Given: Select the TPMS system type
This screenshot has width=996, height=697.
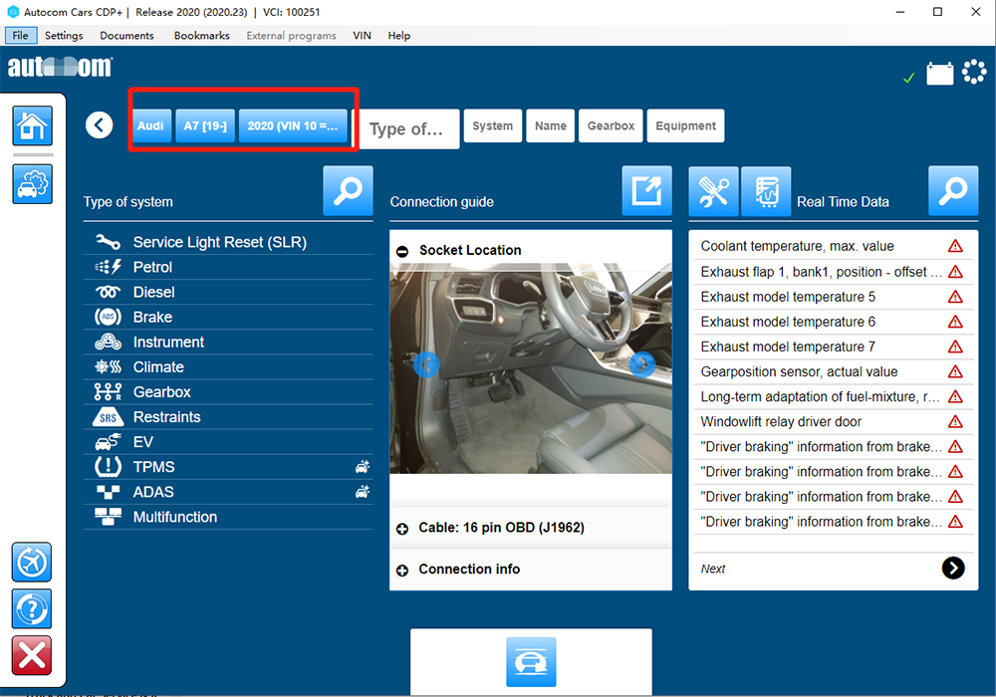Looking at the screenshot, I should (x=228, y=467).
